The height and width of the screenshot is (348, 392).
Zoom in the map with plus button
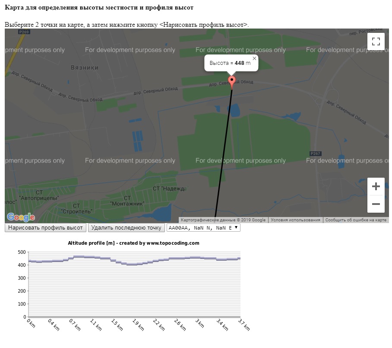pos(376,186)
